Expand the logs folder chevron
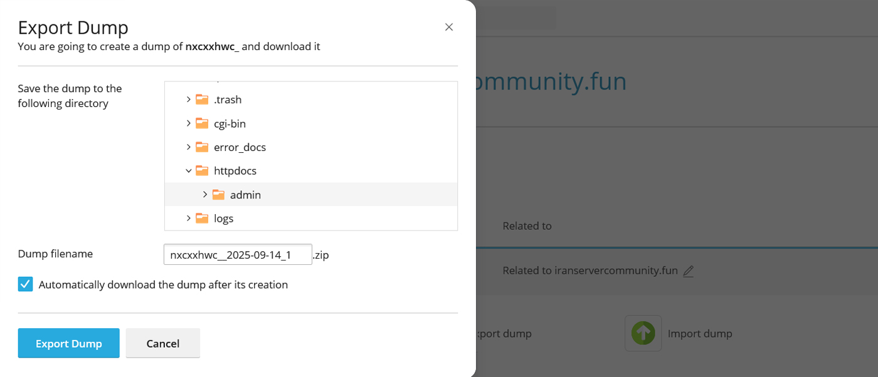Viewport: 878px width, 377px height. point(188,219)
